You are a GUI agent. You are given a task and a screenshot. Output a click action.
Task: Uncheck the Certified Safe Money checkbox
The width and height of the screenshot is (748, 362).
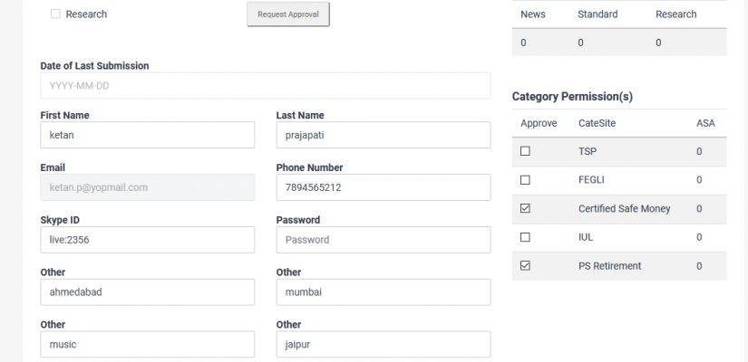(525, 209)
